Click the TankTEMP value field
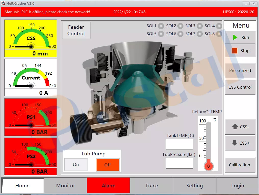This screenshot has width=259, height=195. tap(179, 144)
